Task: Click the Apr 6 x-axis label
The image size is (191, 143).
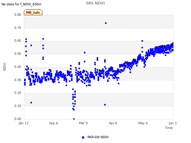Action: (113, 123)
